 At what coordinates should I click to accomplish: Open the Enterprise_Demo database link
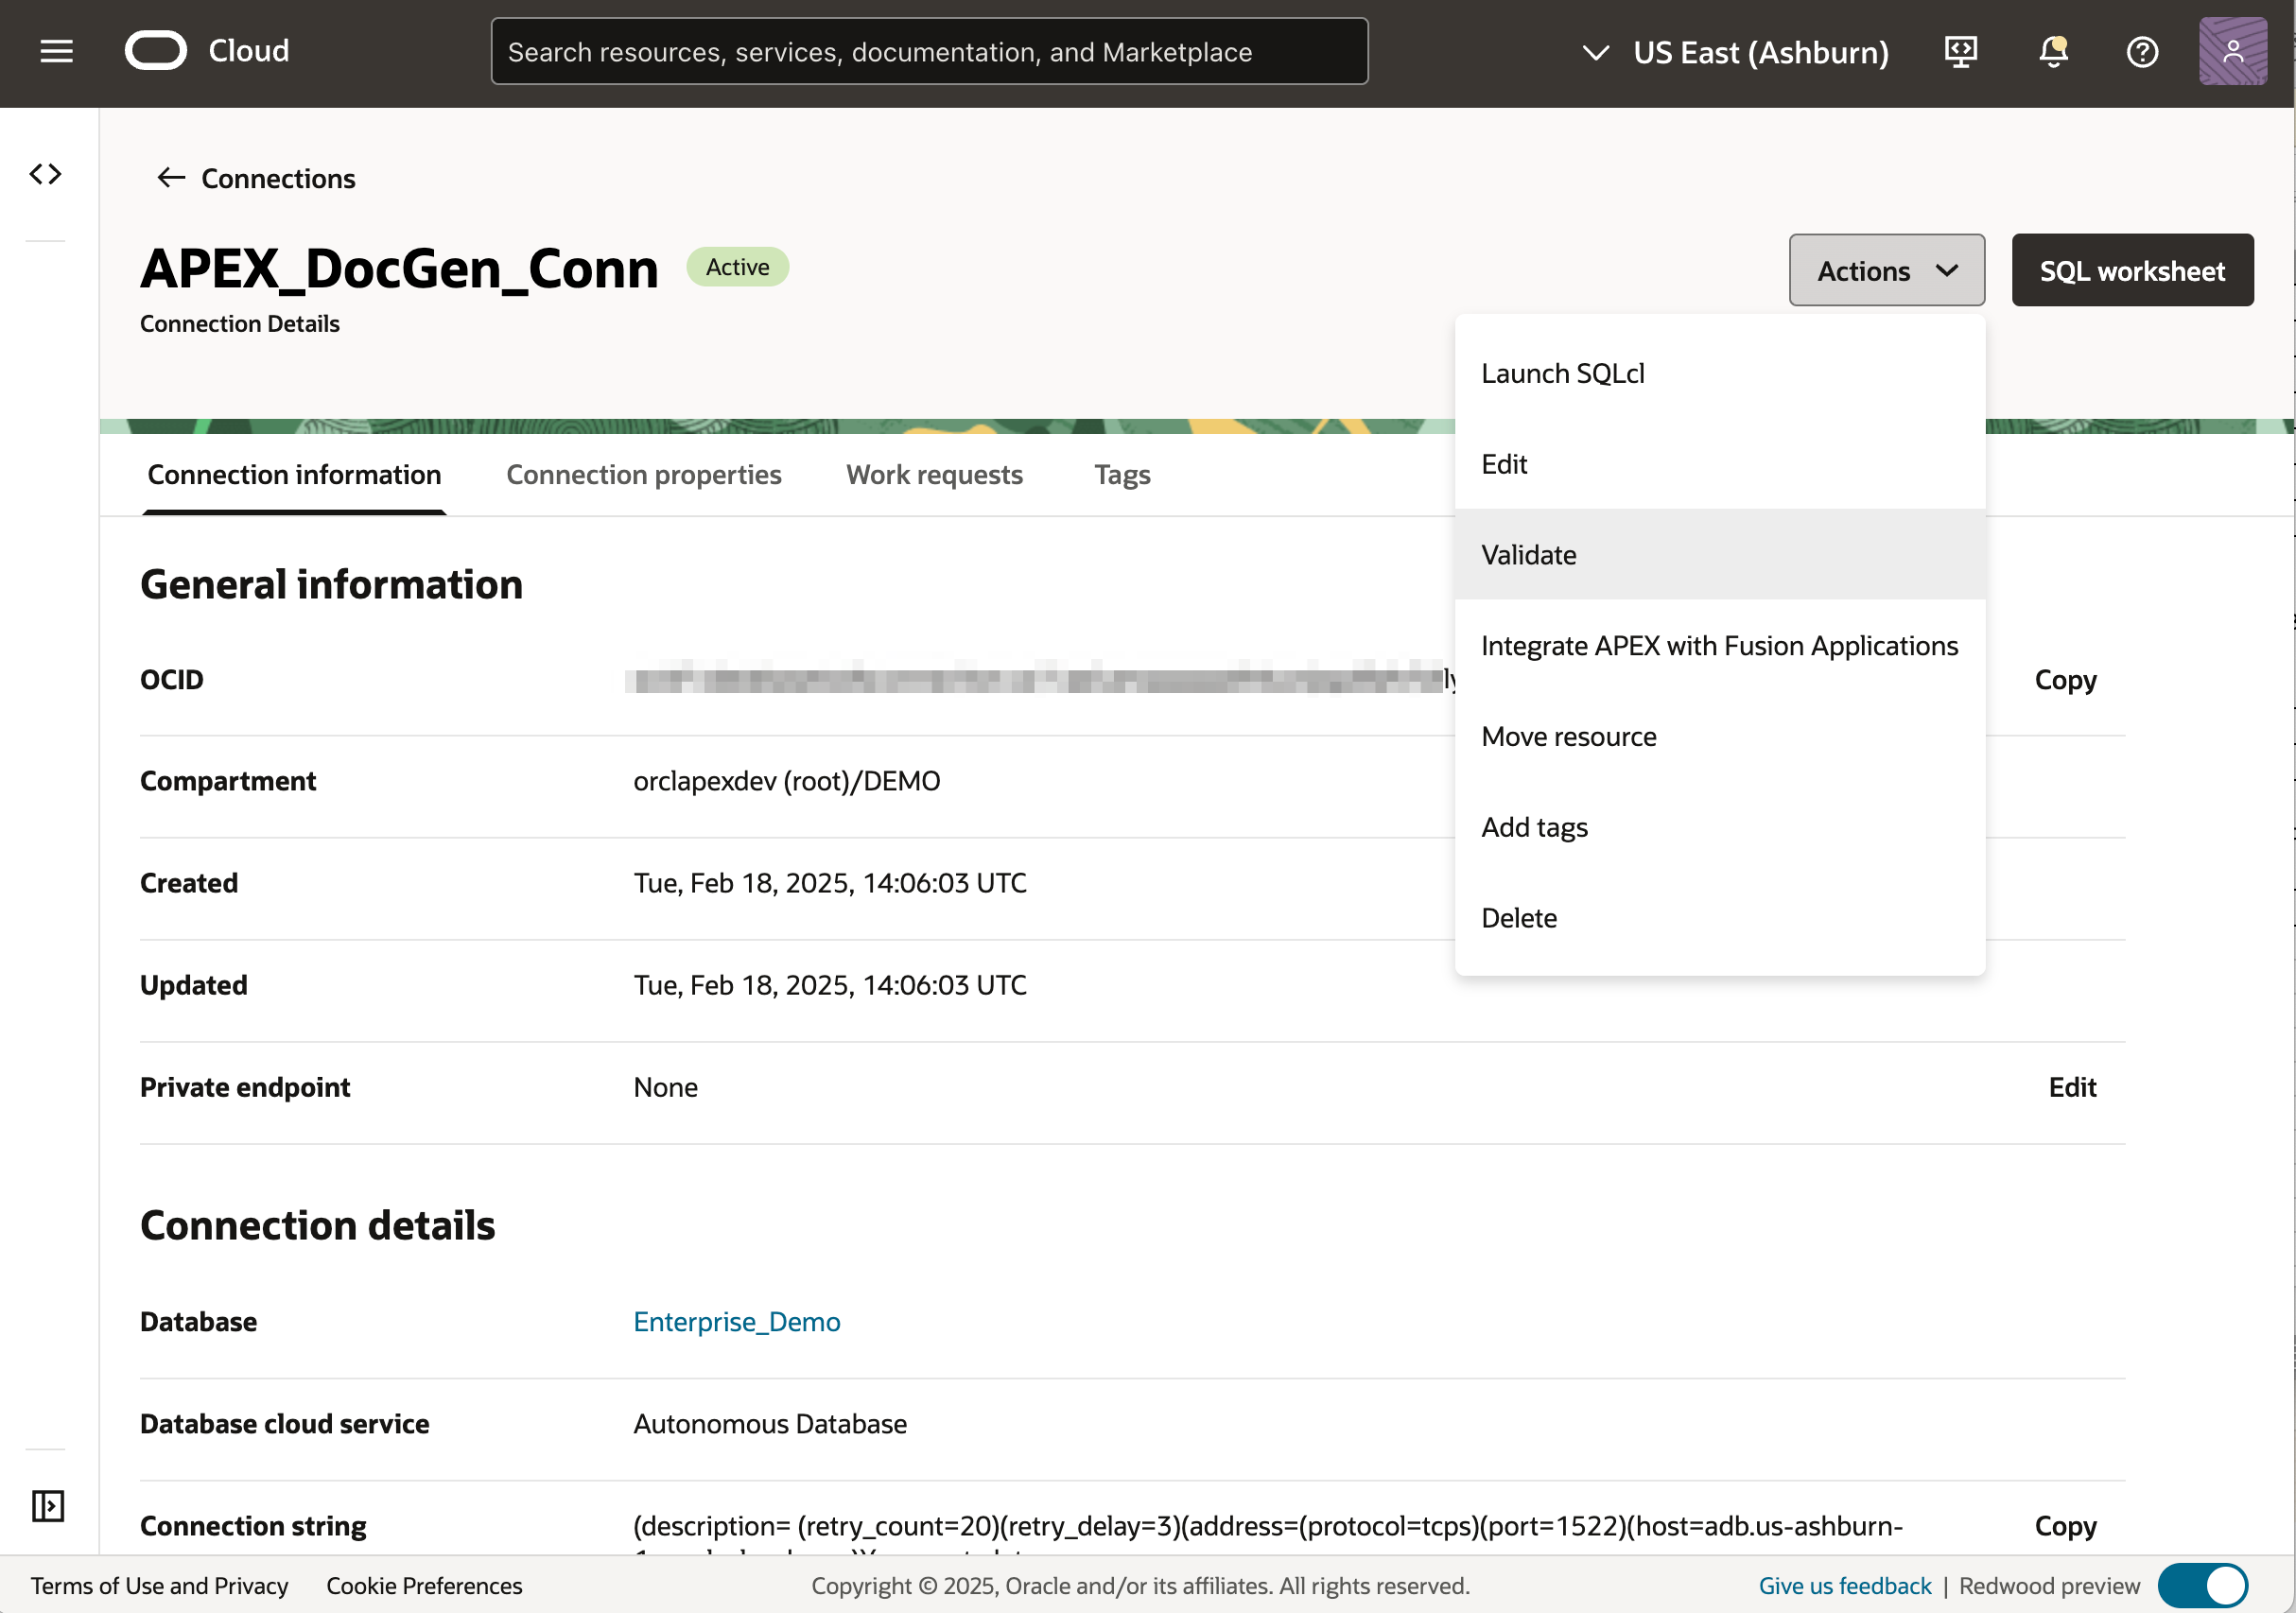coord(736,1321)
